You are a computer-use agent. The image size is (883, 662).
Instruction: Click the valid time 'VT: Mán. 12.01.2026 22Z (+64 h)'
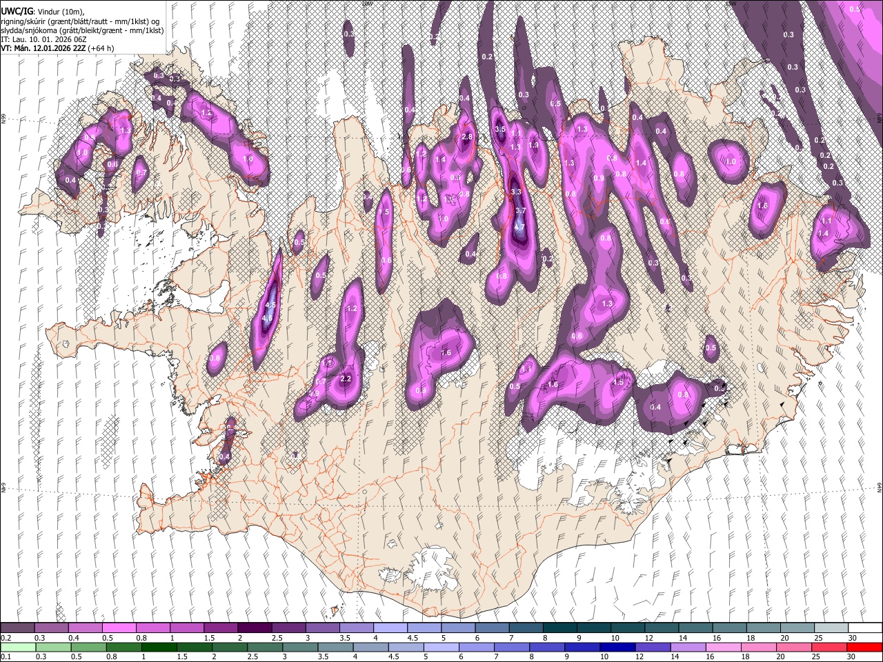[57, 48]
